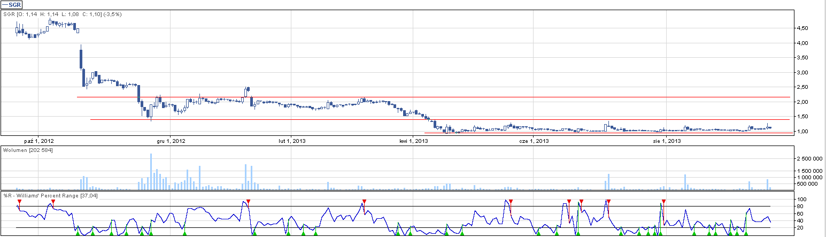
Task: Click the tallest volume bar in Wolumen panel
Action: (x=151, y=172)
